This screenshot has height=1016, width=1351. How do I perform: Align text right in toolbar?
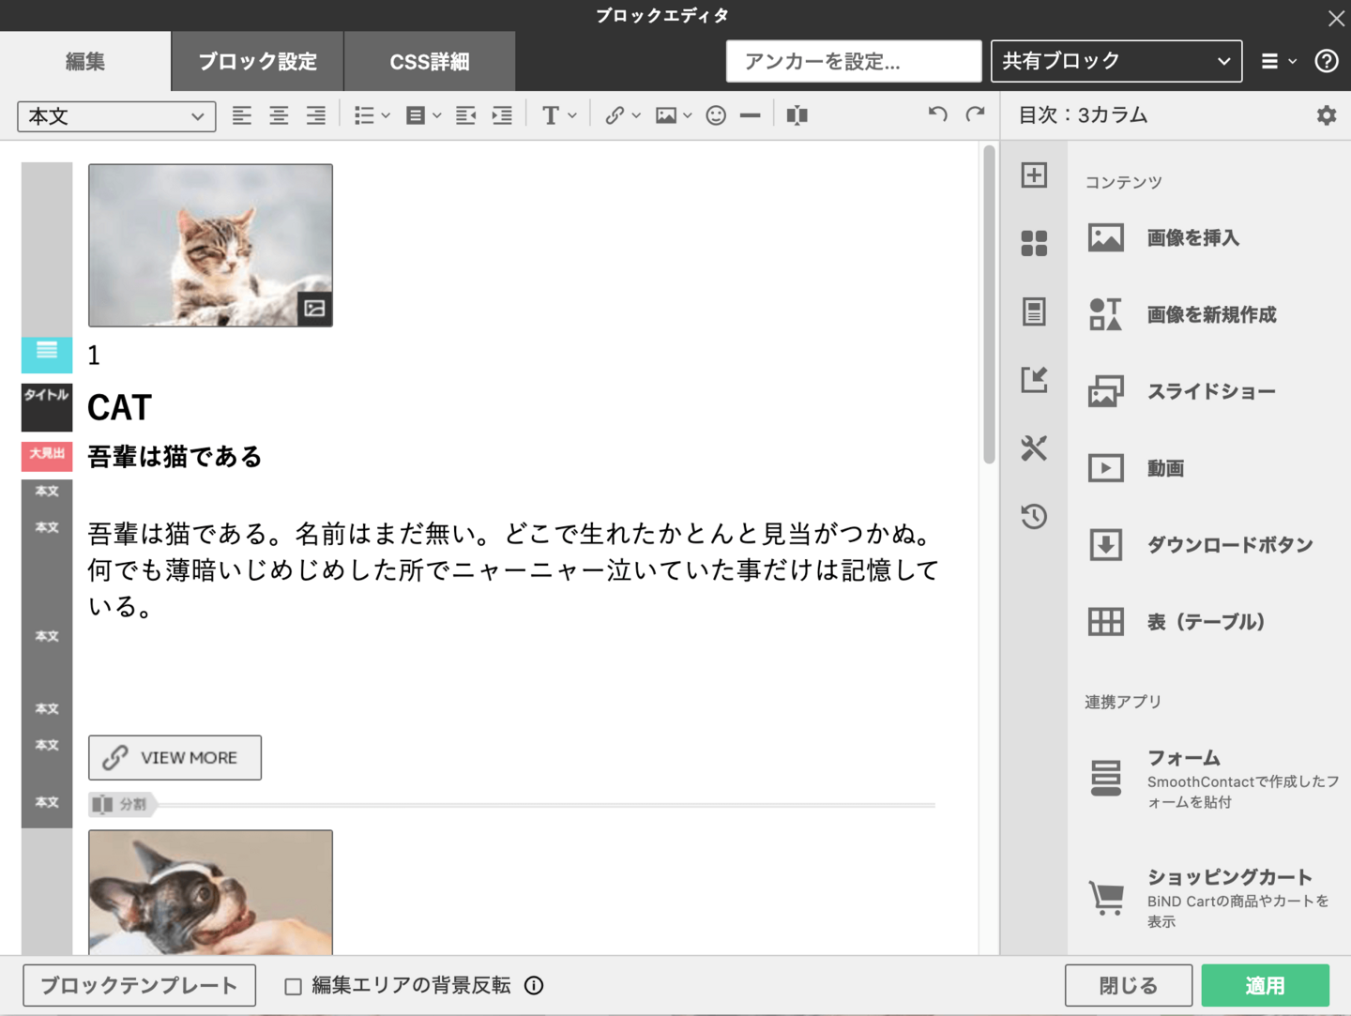316,115
